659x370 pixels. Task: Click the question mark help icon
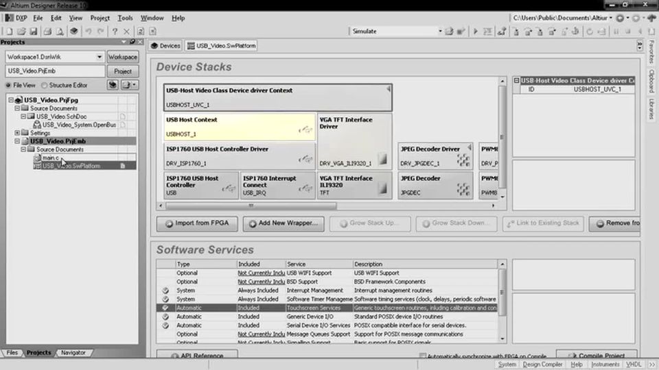click(115, 32)
